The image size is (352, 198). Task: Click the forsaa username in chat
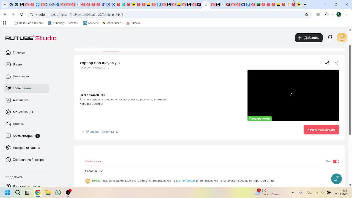[96, 181]
